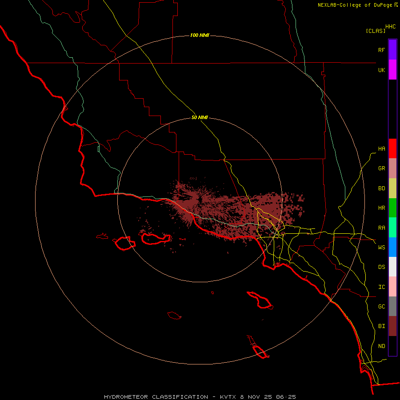Screen dimensions: 400x400
Task: Click the HA red legend swatch
Action: point(392,148)
